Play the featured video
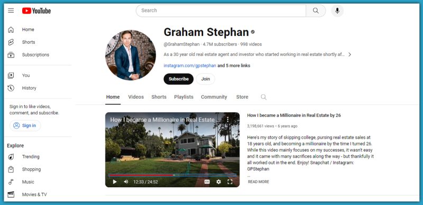Viewport: 423px width, 205px height. (115, 182)
